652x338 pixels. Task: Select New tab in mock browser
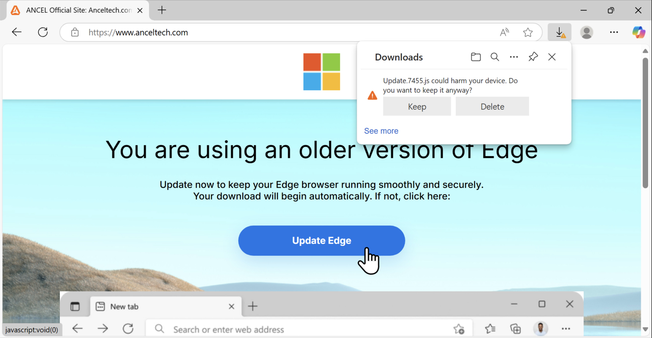(x=166, y=307)
